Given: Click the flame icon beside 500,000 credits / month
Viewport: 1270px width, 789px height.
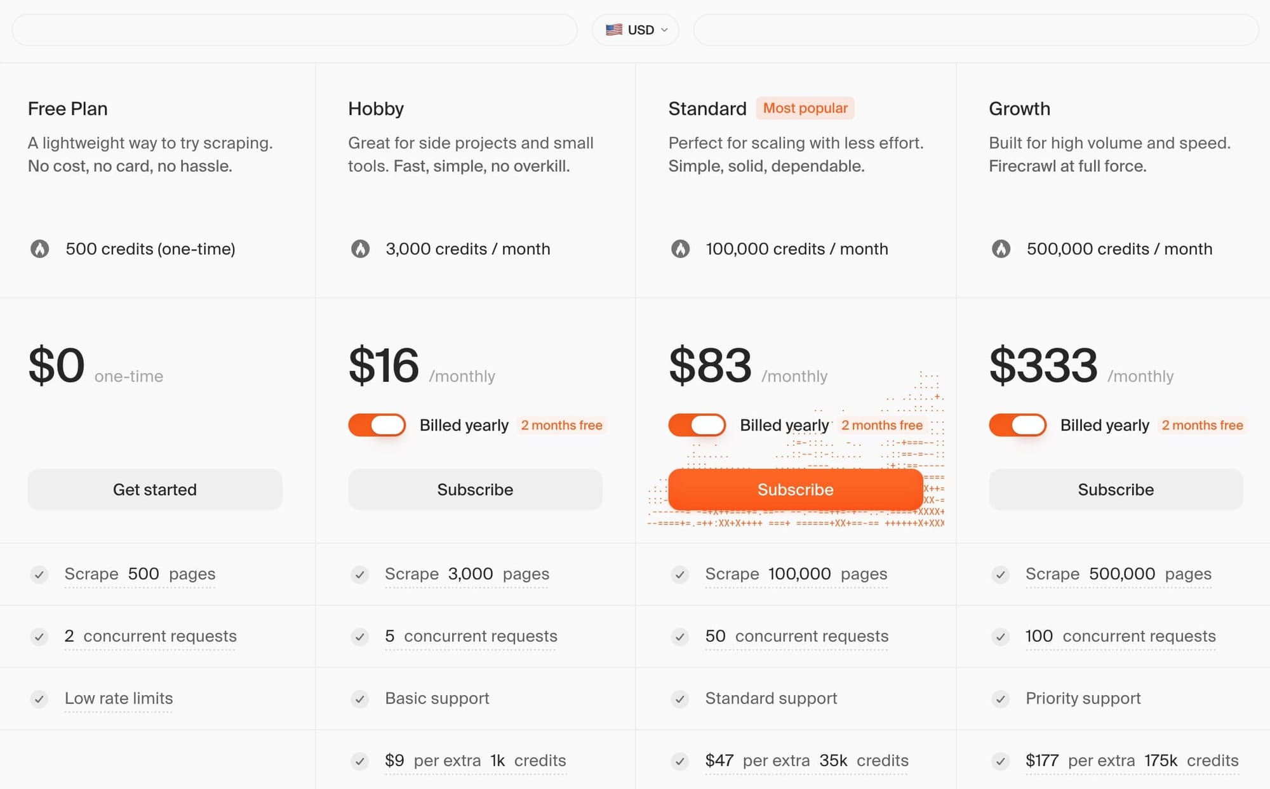Looking at the screenshot, I should [x=1001, y=249].
